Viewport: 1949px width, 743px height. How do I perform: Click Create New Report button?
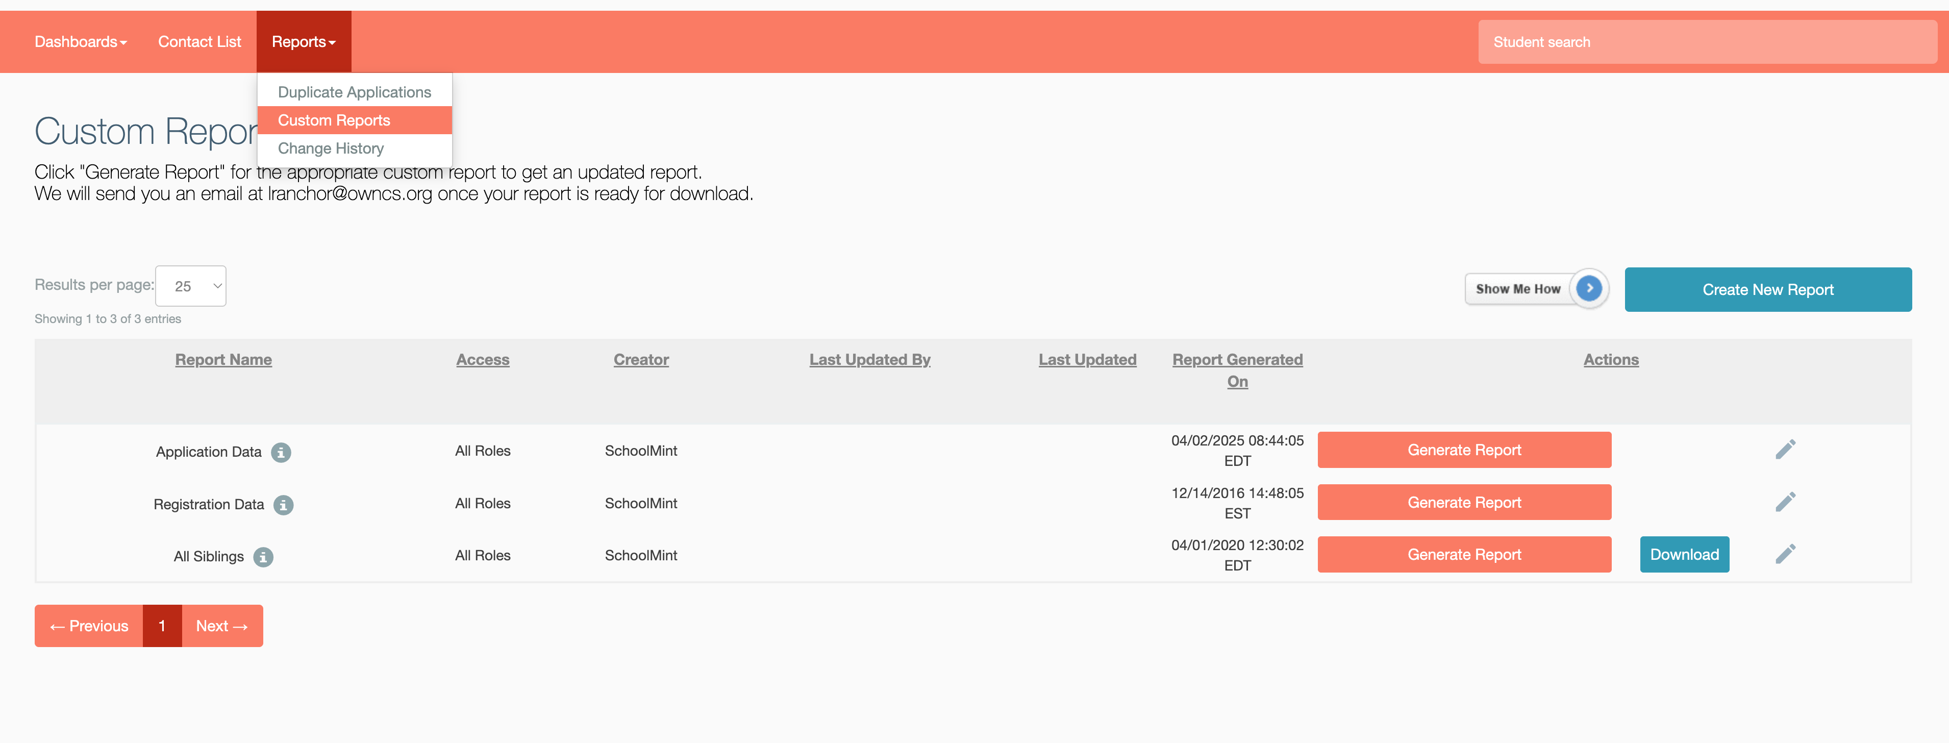click(1767, 290)
